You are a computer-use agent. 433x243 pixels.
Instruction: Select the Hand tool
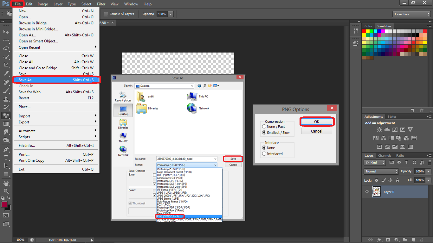(x=6, y=183)
